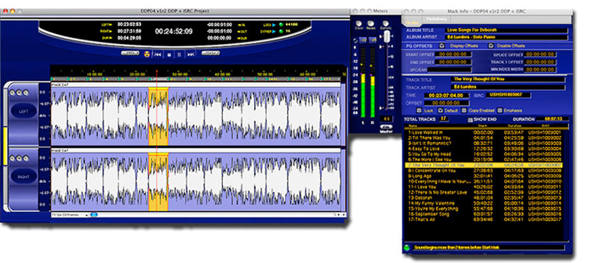Viewport: 592px width, 263px height.
Task: Click the Track Artist field
Action: [508, 87]
